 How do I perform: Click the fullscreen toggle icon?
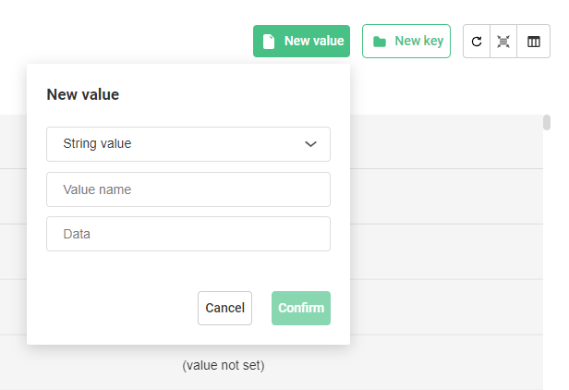(503, 42)
